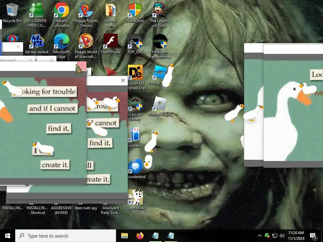This screenshot has width=323, height=242.
Task: Select the Hildaboo Ransomware icon
Action: tap(160, 46)
